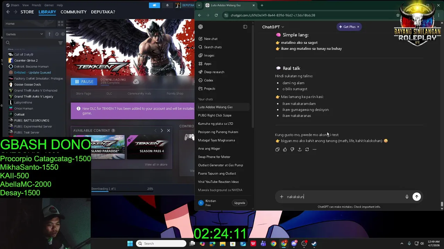Screen dimensions: 444x249
Task: Click the ChatGPT logo in sidebar
Action: 200,27
